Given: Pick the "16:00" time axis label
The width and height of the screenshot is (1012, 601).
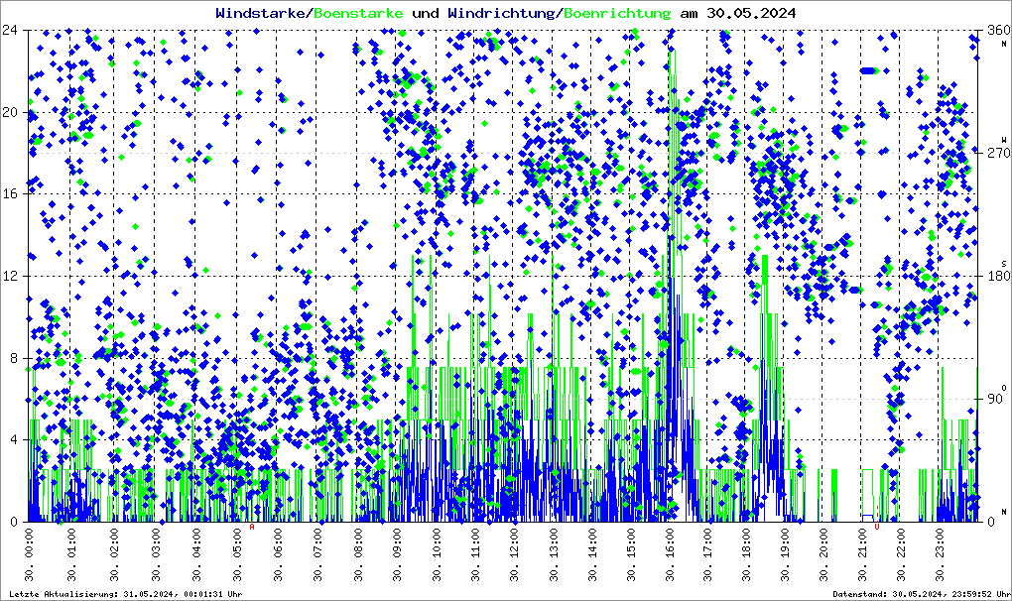Looking at the screenshot, I should click(x=670, y=554).
